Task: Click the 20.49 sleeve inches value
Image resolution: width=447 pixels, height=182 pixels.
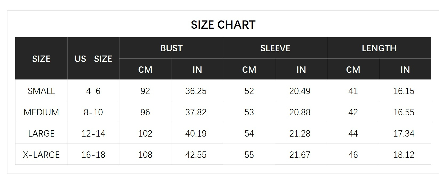Action: [300, 91]
